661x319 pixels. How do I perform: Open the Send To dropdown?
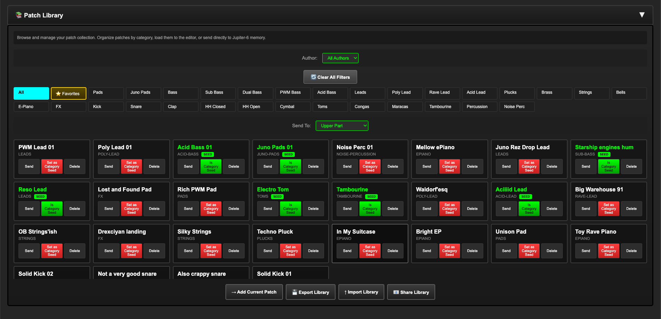click(341, 126)
